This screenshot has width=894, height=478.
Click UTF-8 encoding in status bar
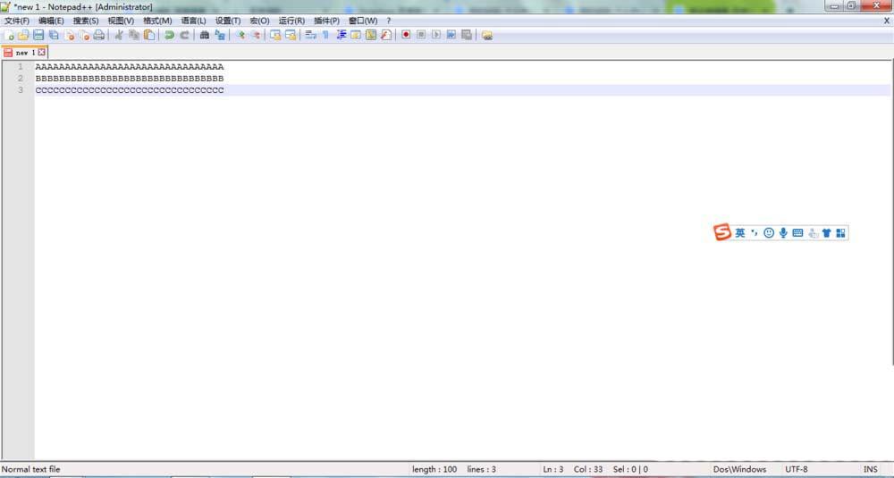tap(797, 469)
